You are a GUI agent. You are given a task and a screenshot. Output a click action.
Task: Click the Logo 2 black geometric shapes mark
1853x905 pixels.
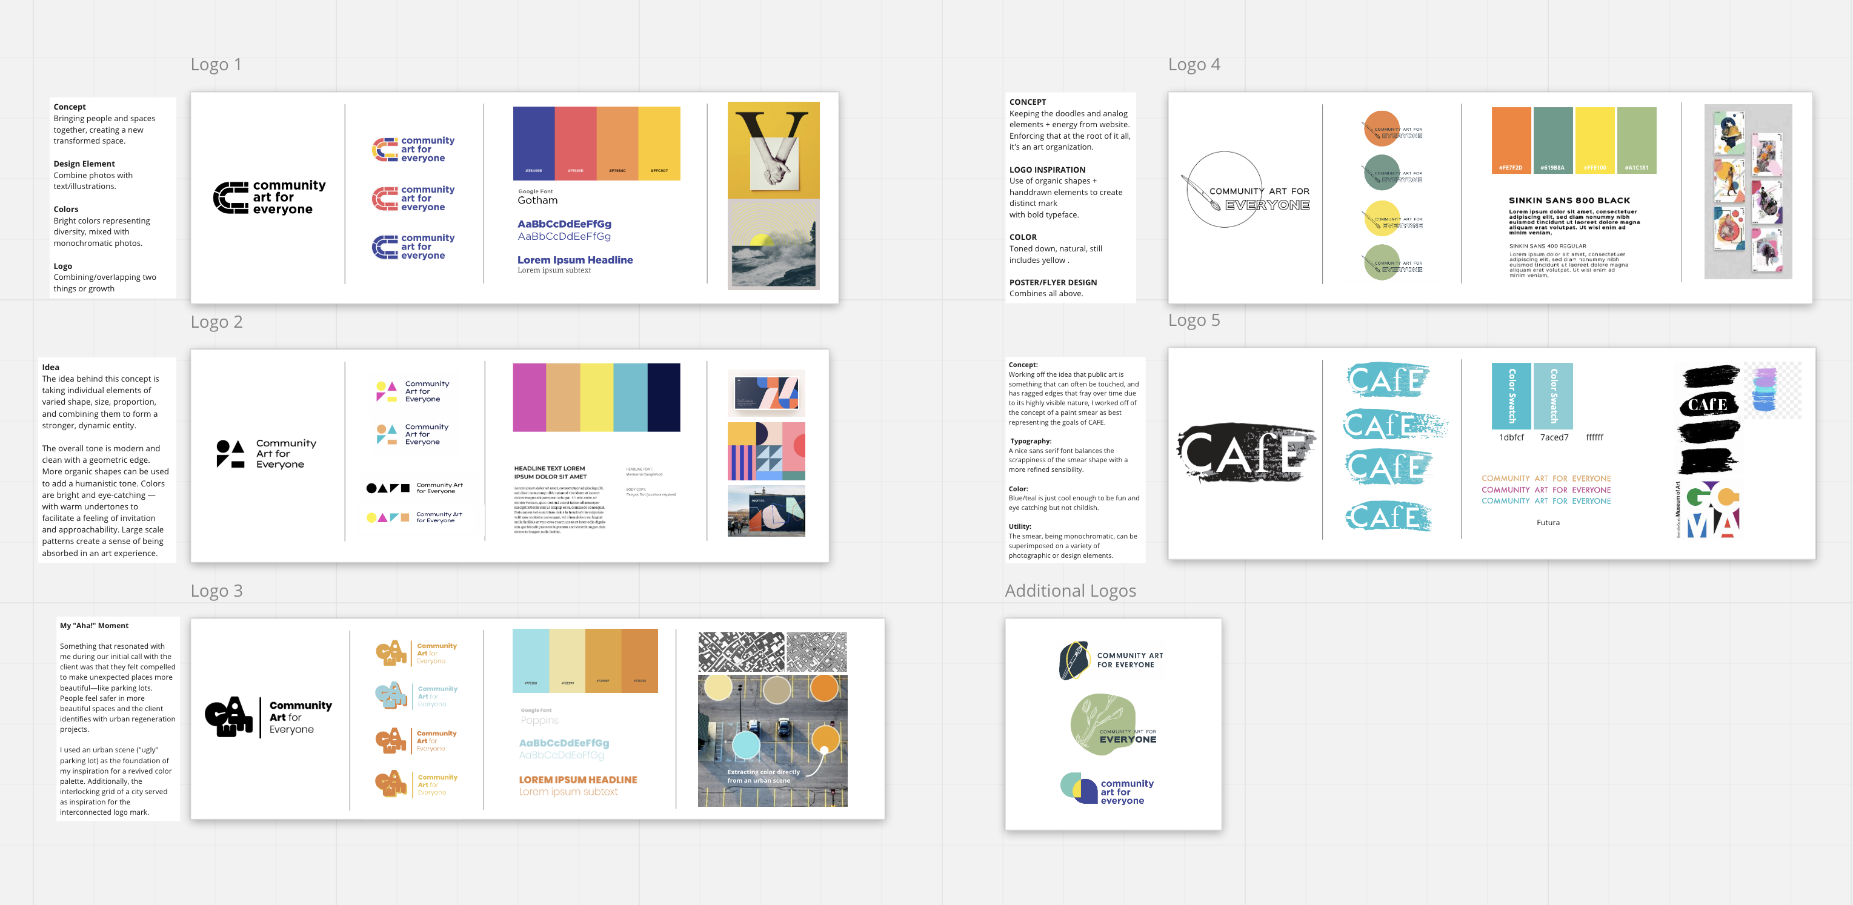coord(230,454)
